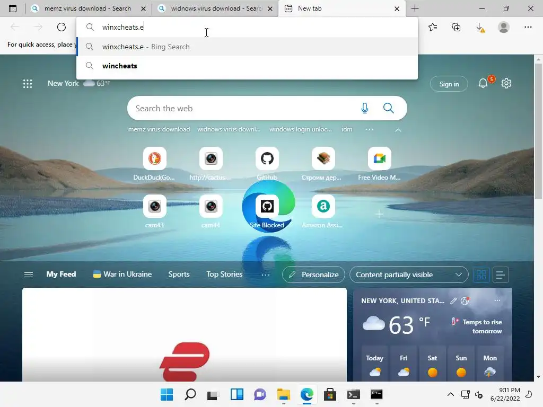Start voice search with microphone icon
The image size is (543, 407).
pos(365,108)
